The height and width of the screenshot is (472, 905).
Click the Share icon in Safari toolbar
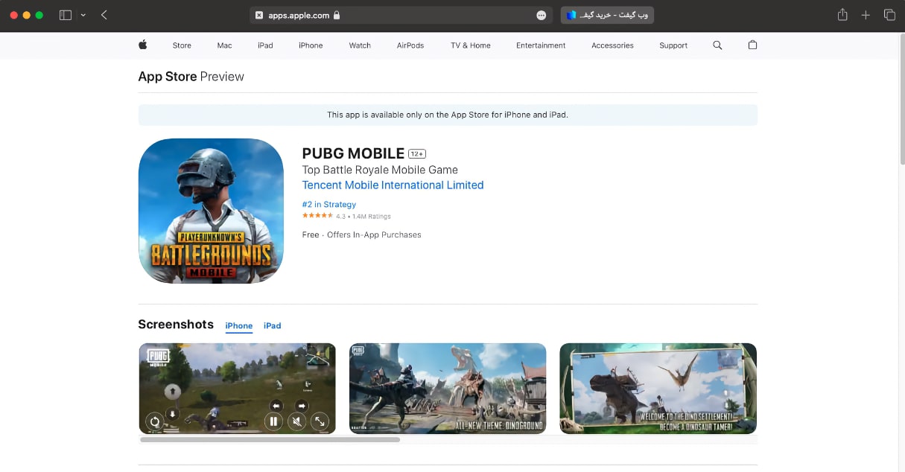pos(842,15)
